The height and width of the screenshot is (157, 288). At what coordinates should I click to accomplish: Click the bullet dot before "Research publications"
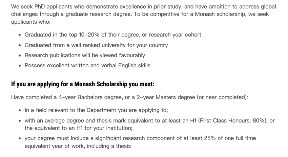click(20, 55)
